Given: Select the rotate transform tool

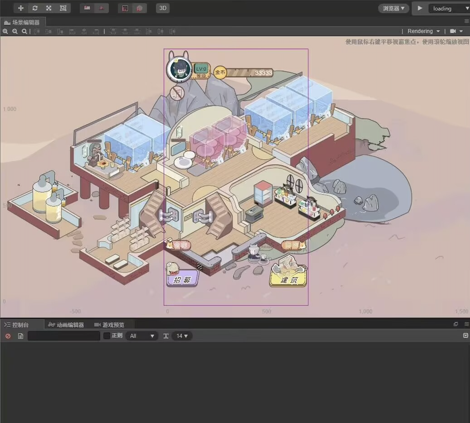Looking at the screenshot, I should 35,8.
